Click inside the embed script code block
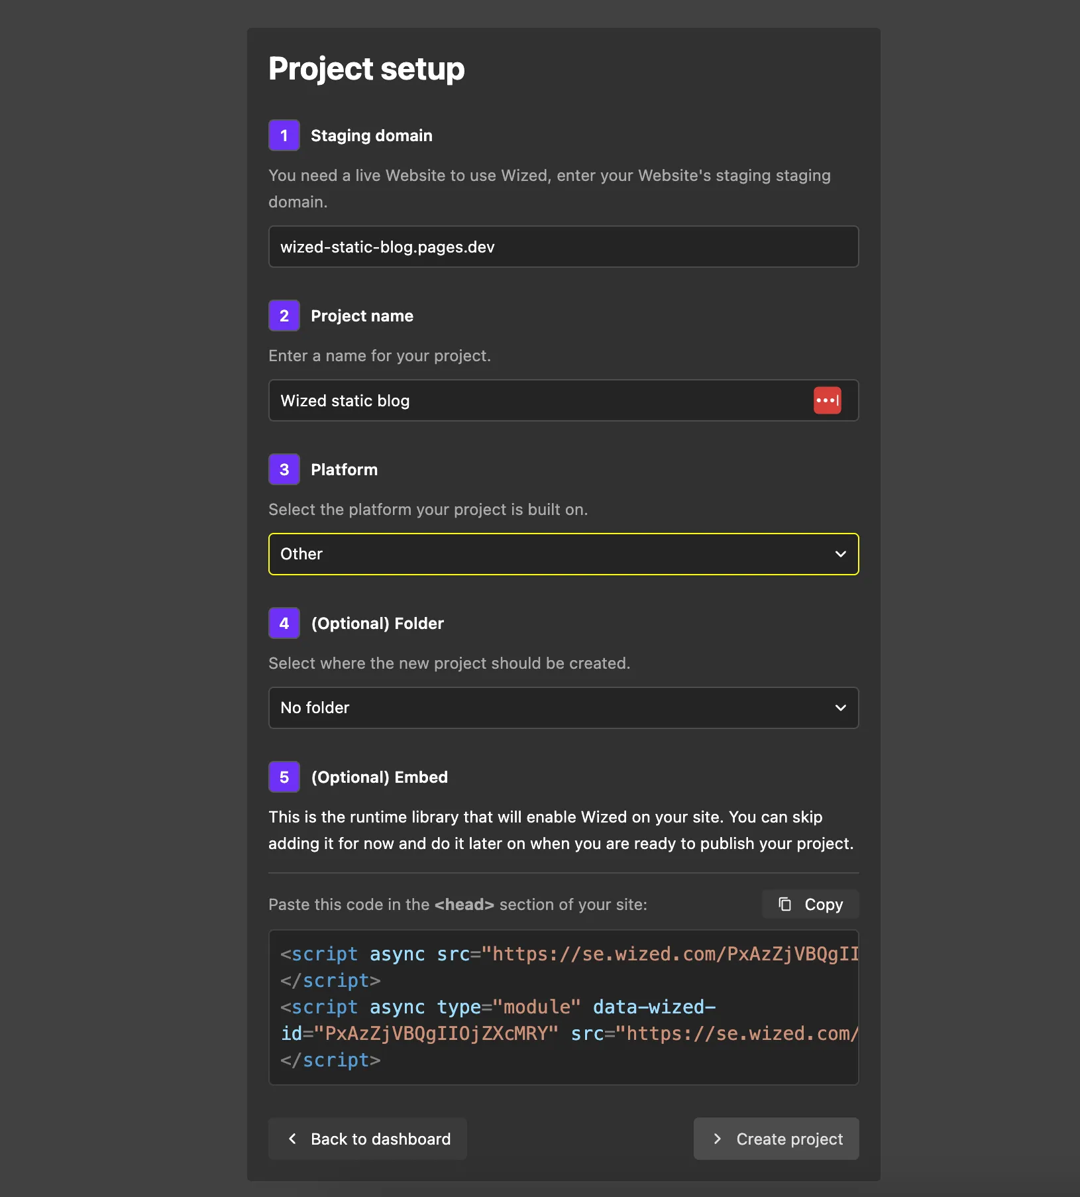The width and height of the screenshot is (1080, 1197). click(563, 1007)
